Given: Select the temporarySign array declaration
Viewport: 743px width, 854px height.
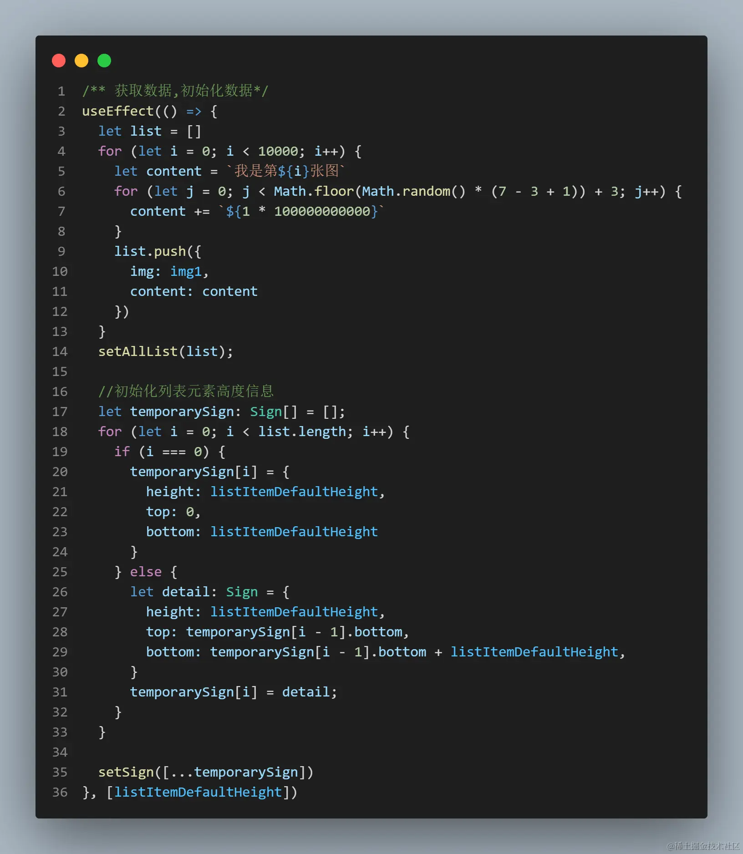Looking at the screenshot, I should tap(182, 412).
